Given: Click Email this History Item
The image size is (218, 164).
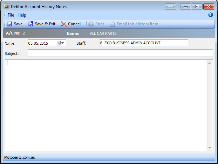Looking at the screenshot, I should tap(134, 24).
